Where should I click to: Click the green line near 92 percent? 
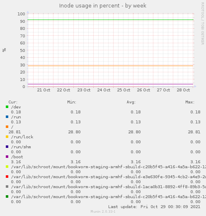click(x=111, y=20)
